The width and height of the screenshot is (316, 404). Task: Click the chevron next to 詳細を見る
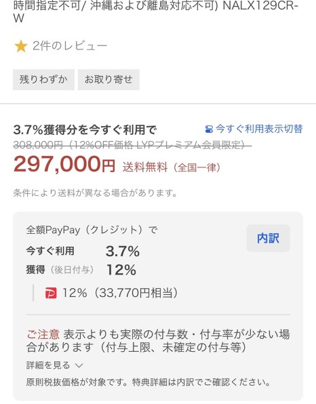coord(79,365)
